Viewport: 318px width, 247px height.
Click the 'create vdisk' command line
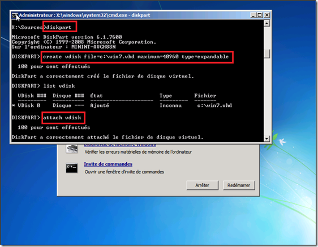[x=136, y=57]
